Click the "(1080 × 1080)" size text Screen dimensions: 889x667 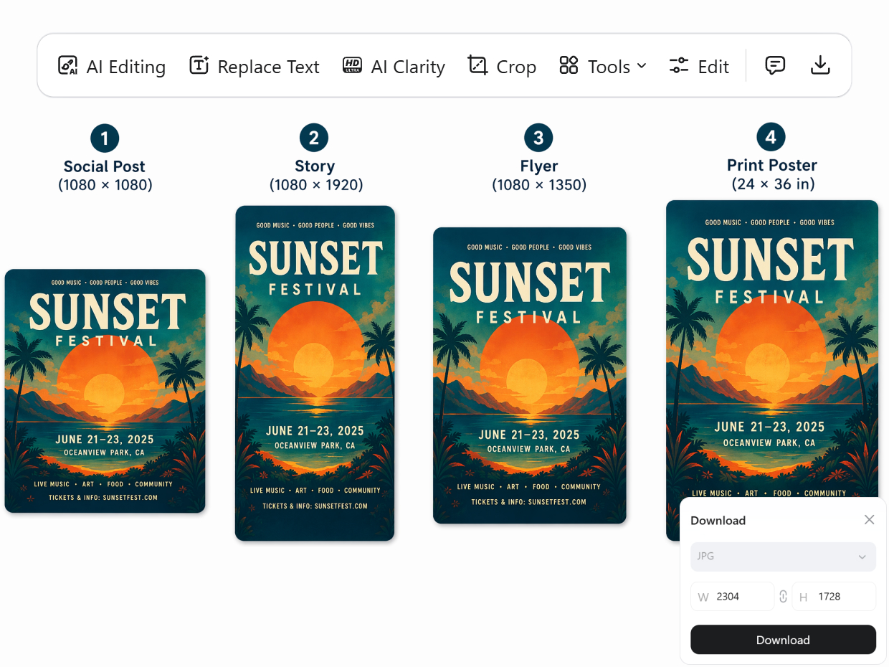[x=105, y=185]
